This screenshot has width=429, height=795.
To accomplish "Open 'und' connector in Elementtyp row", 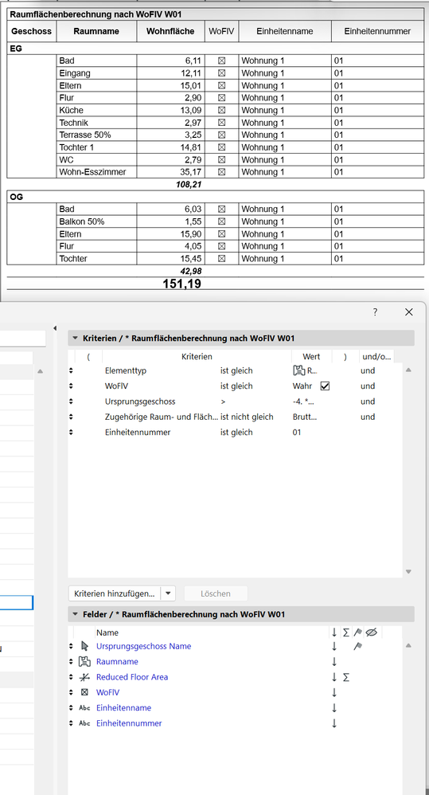I will click(x=368, y=370).
